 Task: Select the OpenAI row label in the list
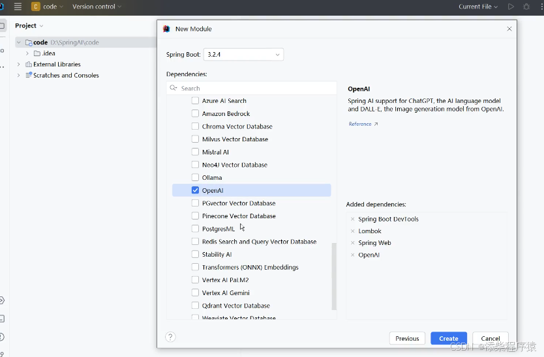coord(213,191)
